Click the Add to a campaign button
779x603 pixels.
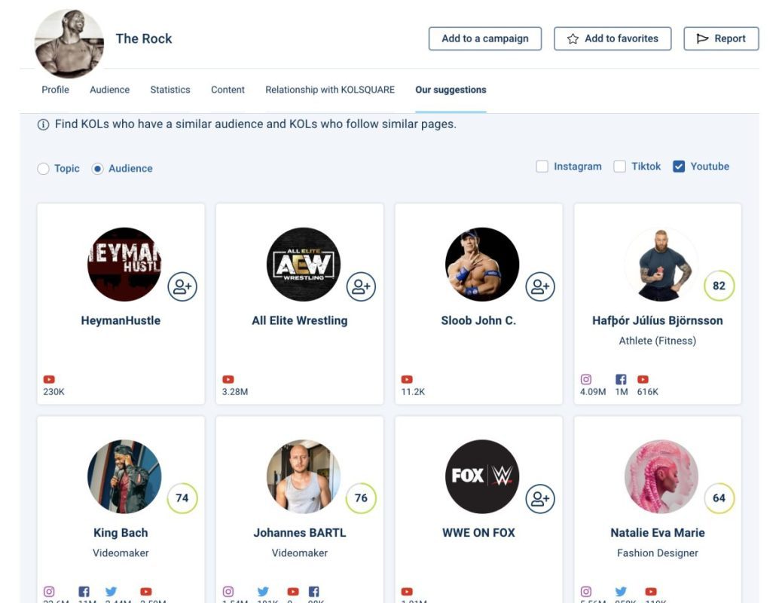484,38
